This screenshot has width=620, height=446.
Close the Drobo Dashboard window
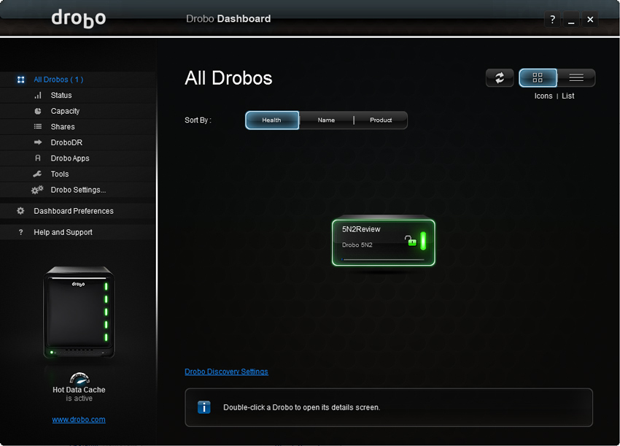[590, 20]
